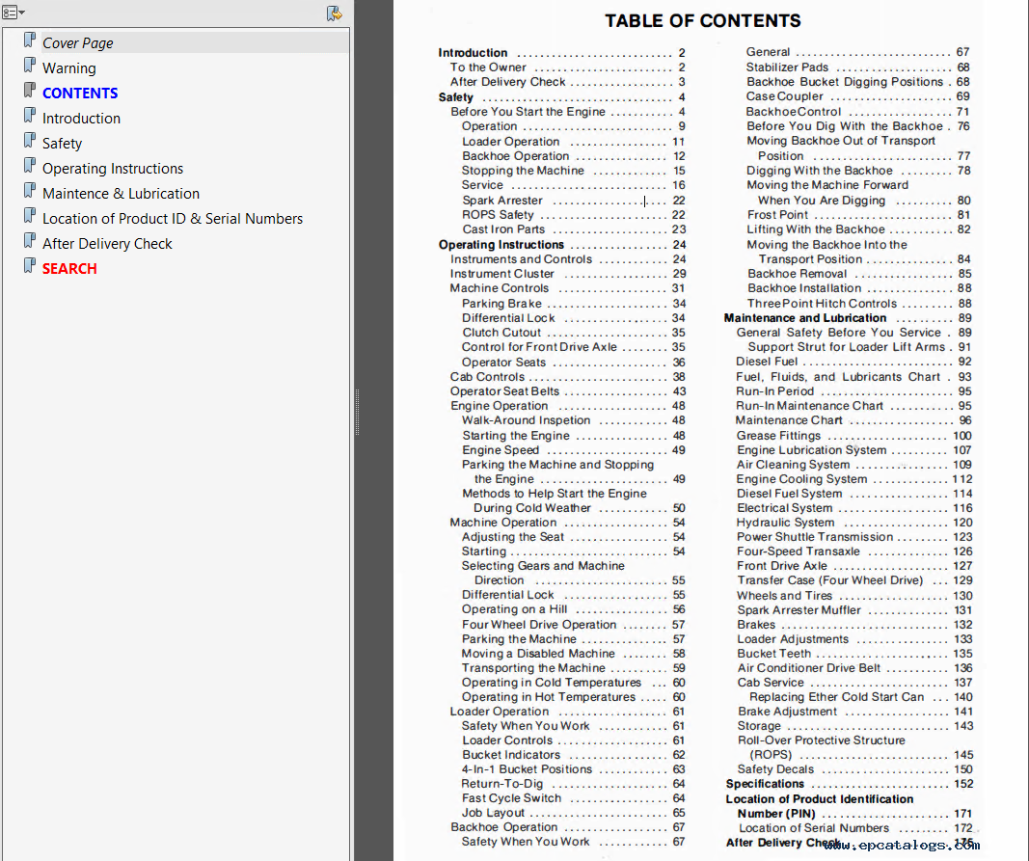
Task: Click the Backhoe Operation contents entry
Action: coord(503,827)
